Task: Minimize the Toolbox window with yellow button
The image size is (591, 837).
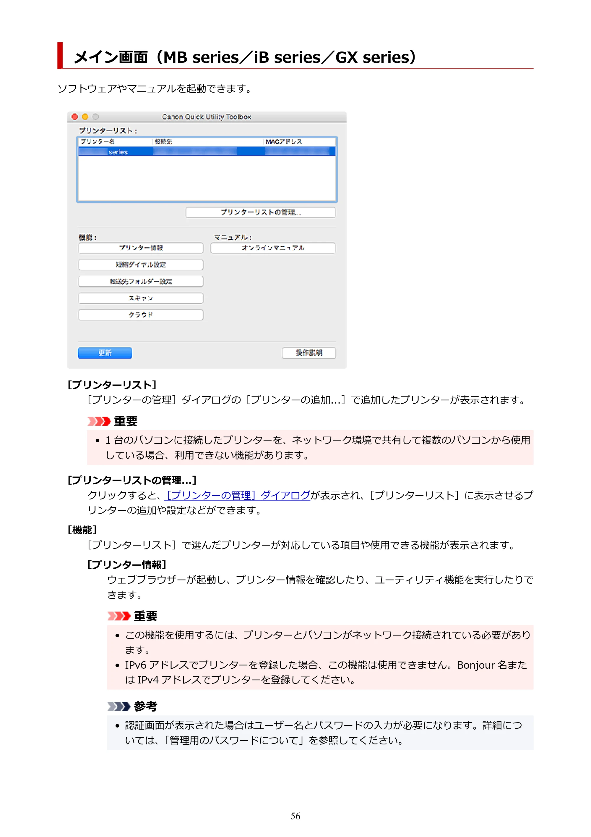Action: pyautogui.click(x=85, y=117)
